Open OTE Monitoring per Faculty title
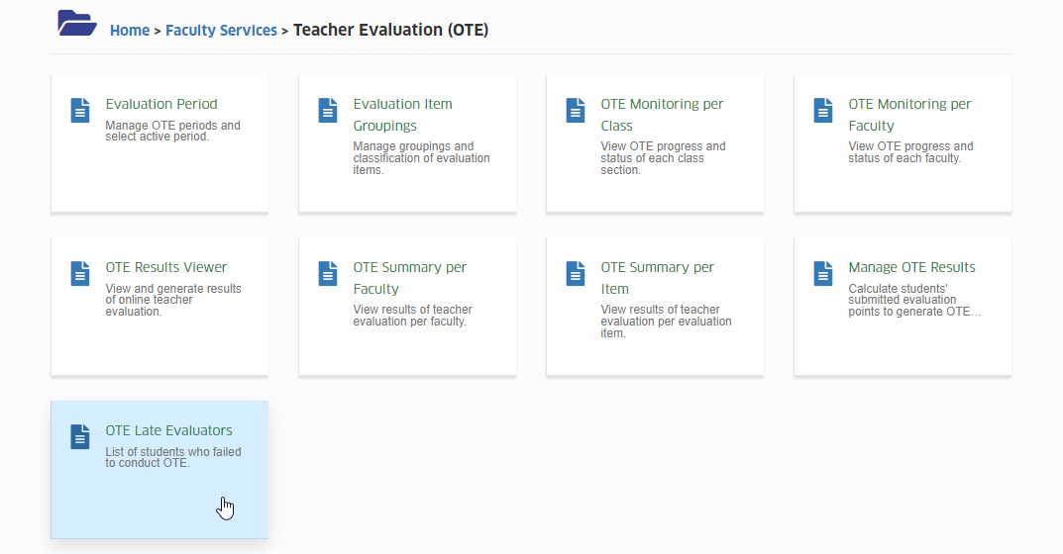 (x=909, y=115)
